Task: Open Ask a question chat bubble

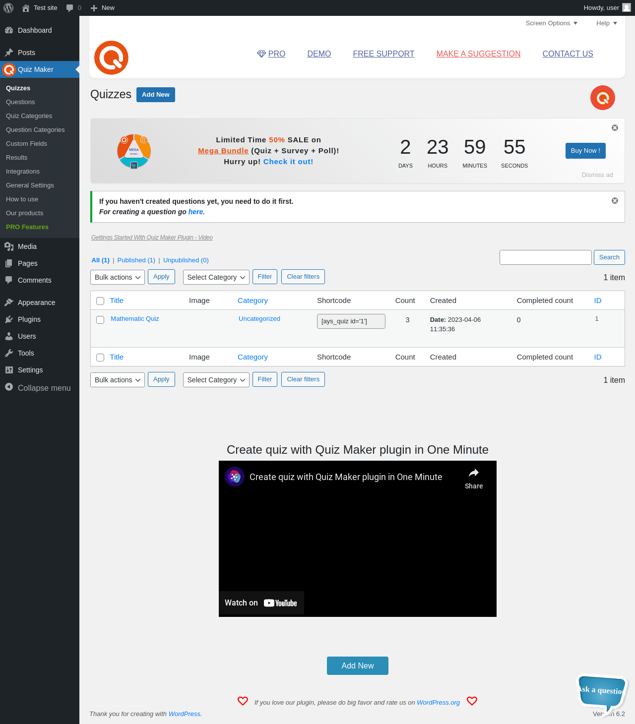Action: (603, 694)
